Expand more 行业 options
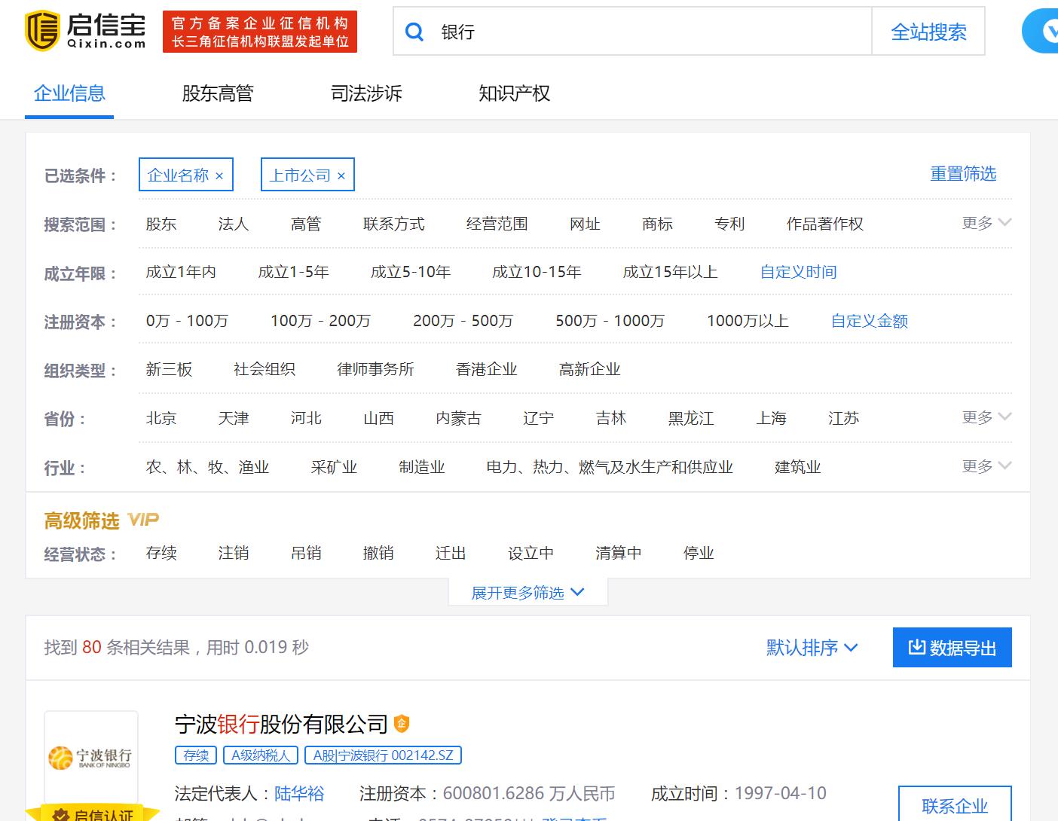Image resolution: width=1058 pixels, height=821 pixels. click(x=986, y=466)
